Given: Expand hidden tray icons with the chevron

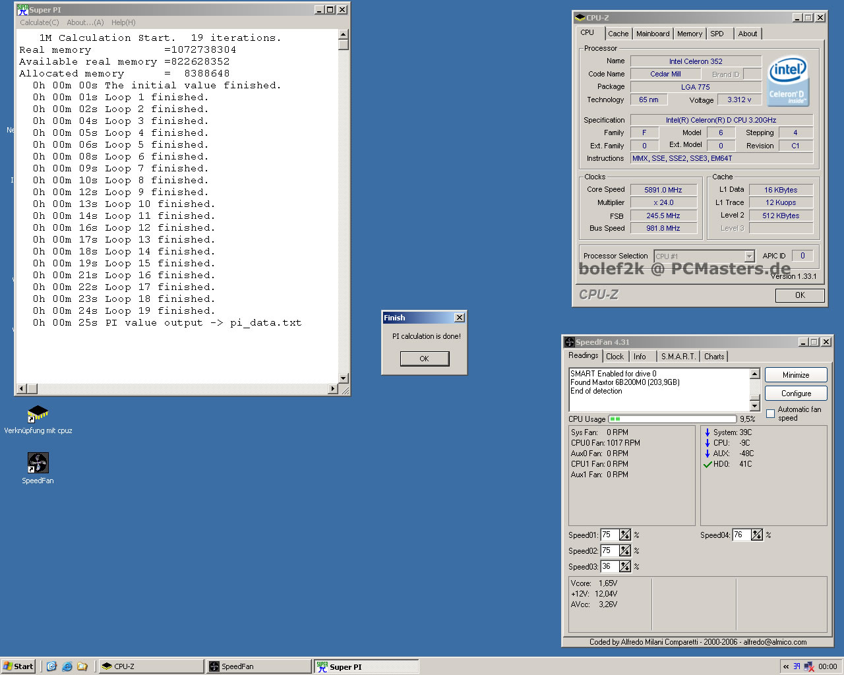Looking at the screenshot, I should pyautogui.click(x=786, y=666).
